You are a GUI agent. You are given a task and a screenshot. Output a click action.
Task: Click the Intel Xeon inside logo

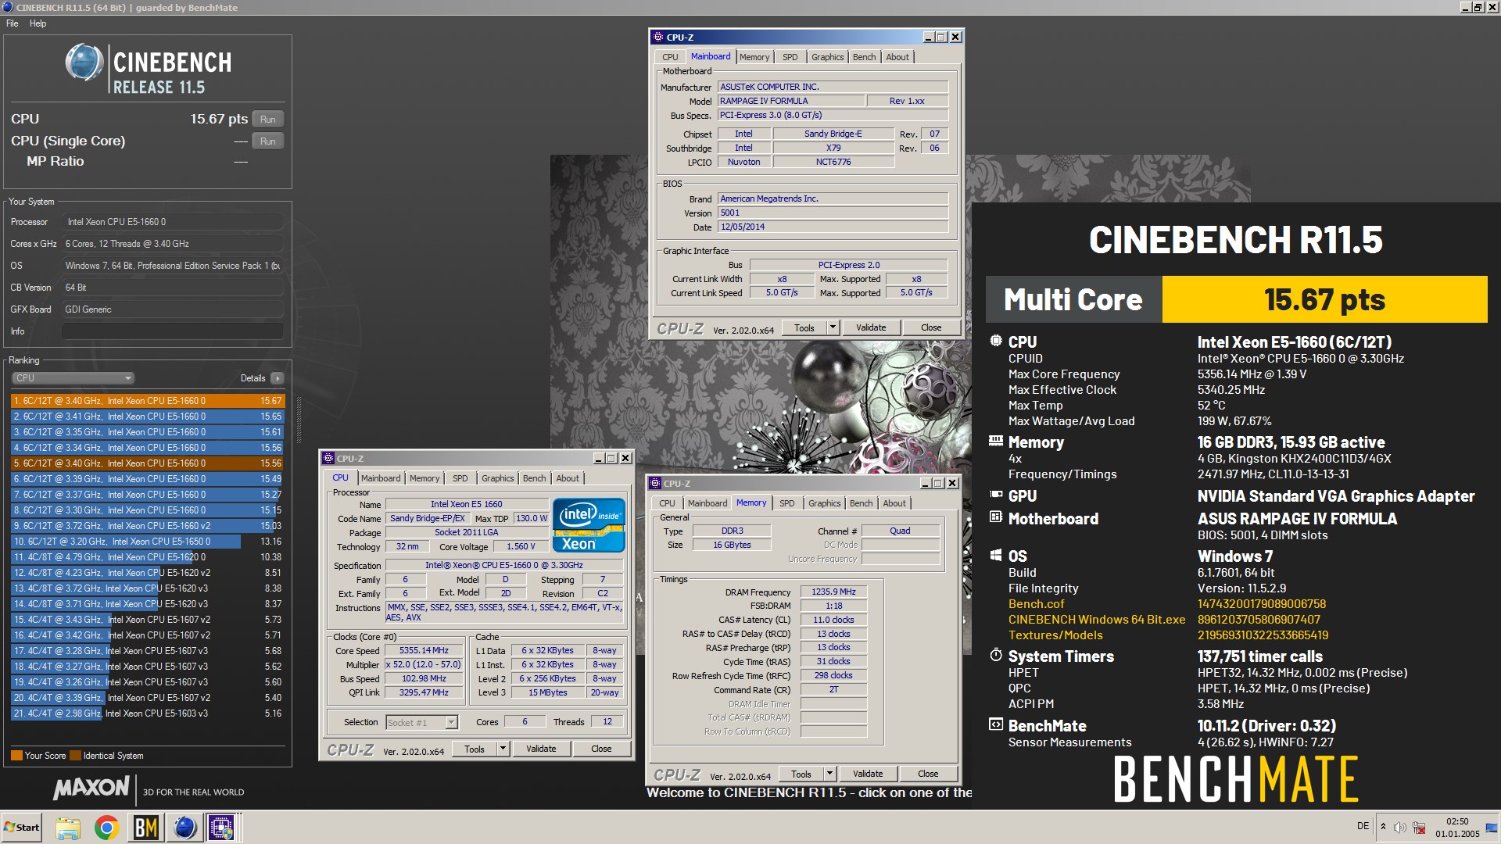coord(589,524)
